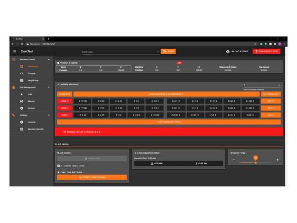Image resolution: width=297 pixels, height=223 pixels.
Task: Click the Power Loss Resume button
Action: coord(92,177)
